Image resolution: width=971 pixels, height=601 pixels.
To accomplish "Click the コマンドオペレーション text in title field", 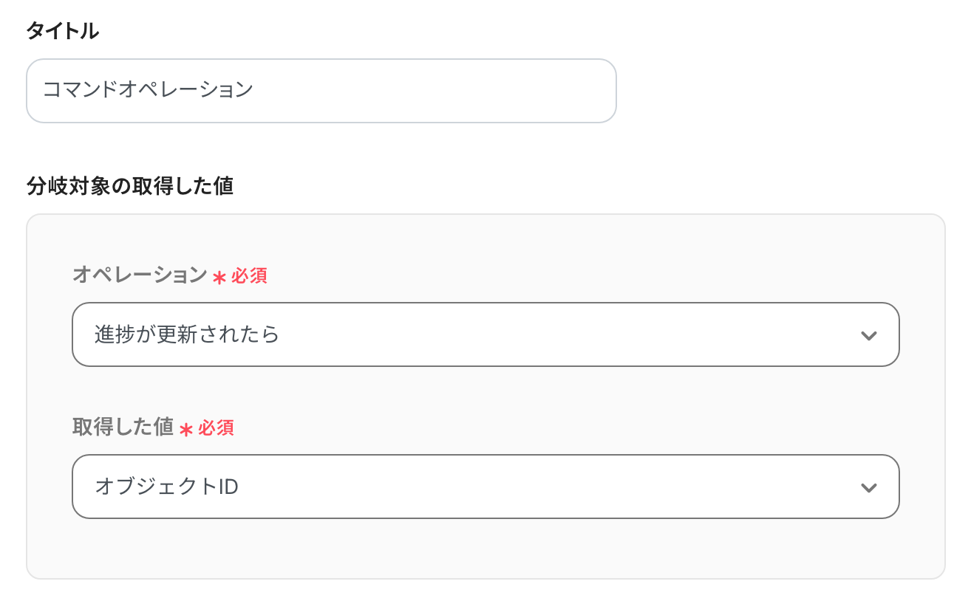I will click(x=148, y=90).
